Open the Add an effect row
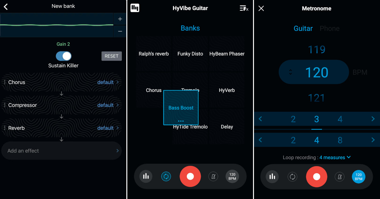The width and height of the screenshot is (380, 199). pos(62,151)
